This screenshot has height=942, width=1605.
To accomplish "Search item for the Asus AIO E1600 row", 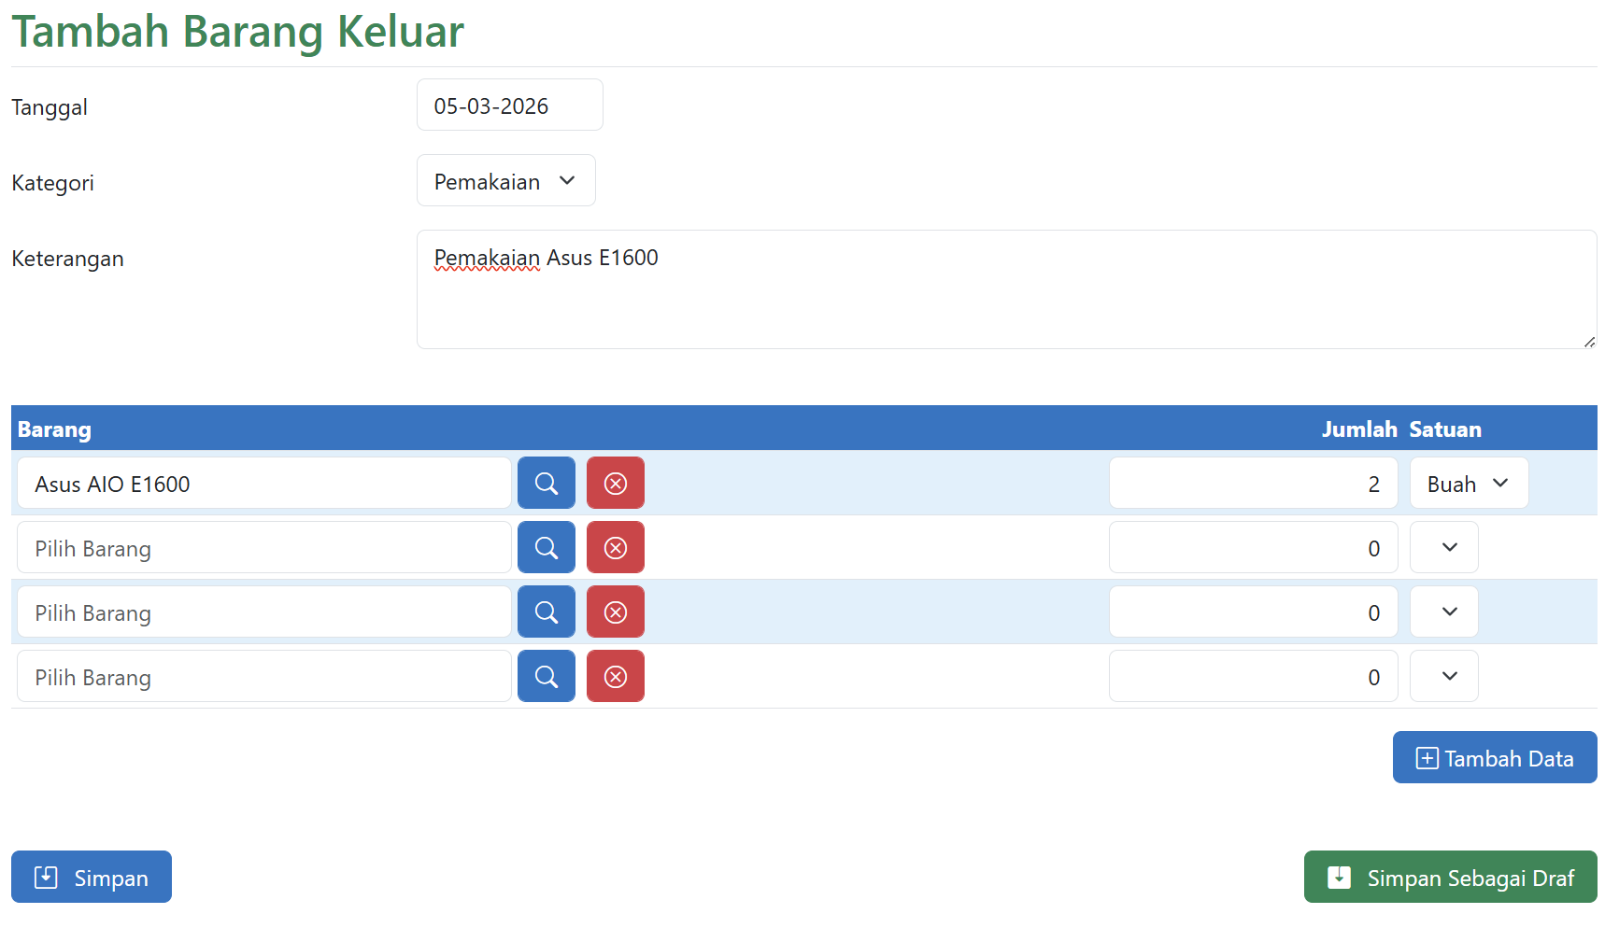I will tap(547, 483).
